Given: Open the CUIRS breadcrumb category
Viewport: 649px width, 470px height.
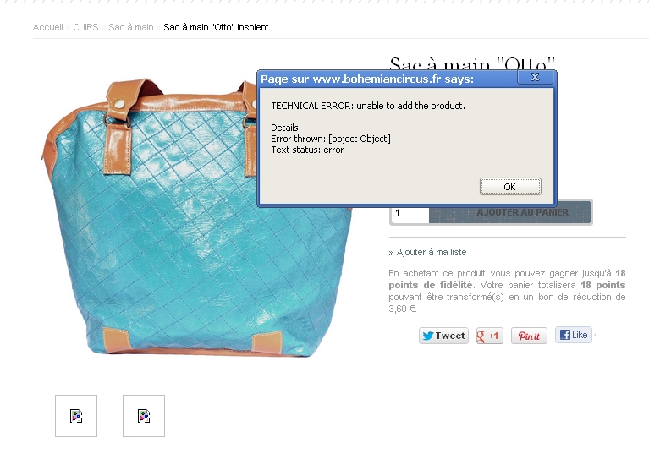Looking at the screenshot, I should click(85, 27).
